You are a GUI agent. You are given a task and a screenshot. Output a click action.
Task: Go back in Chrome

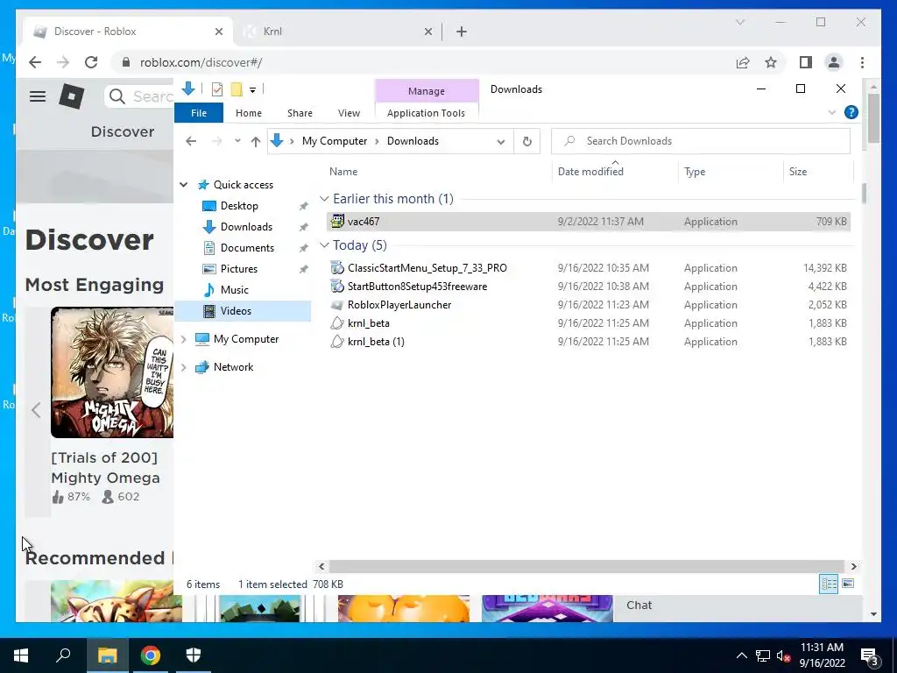[35, 62]
